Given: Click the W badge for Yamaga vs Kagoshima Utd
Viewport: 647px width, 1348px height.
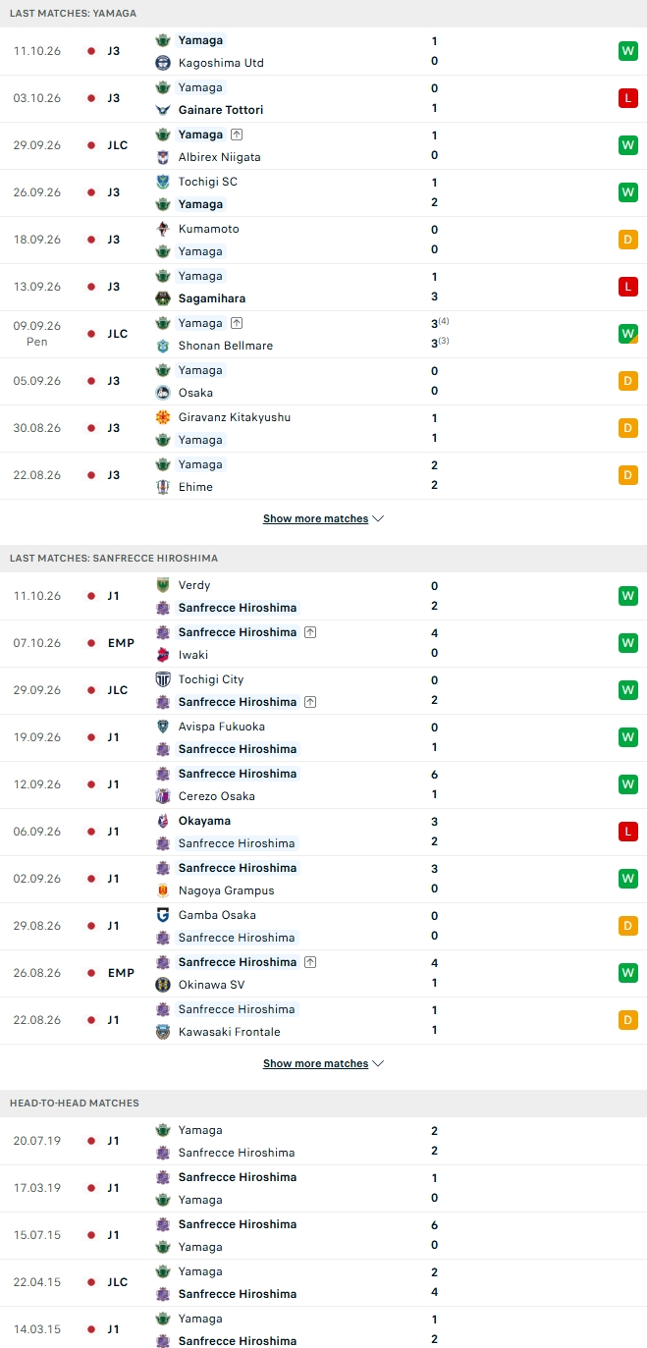Looking at the screenshot, I should tap(628, 51).
